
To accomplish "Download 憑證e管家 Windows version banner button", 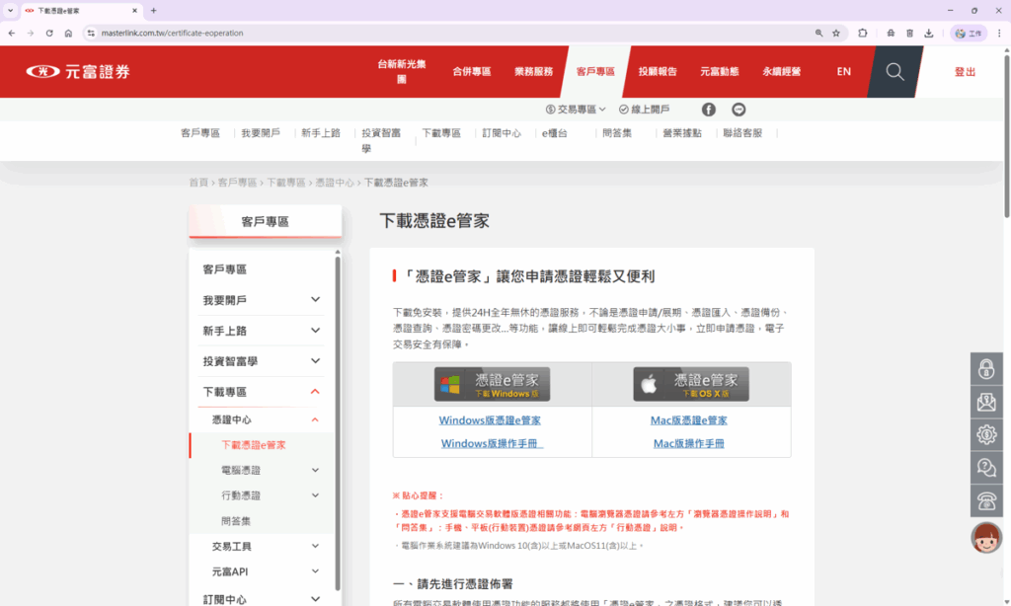I will [x=492, y=384].
